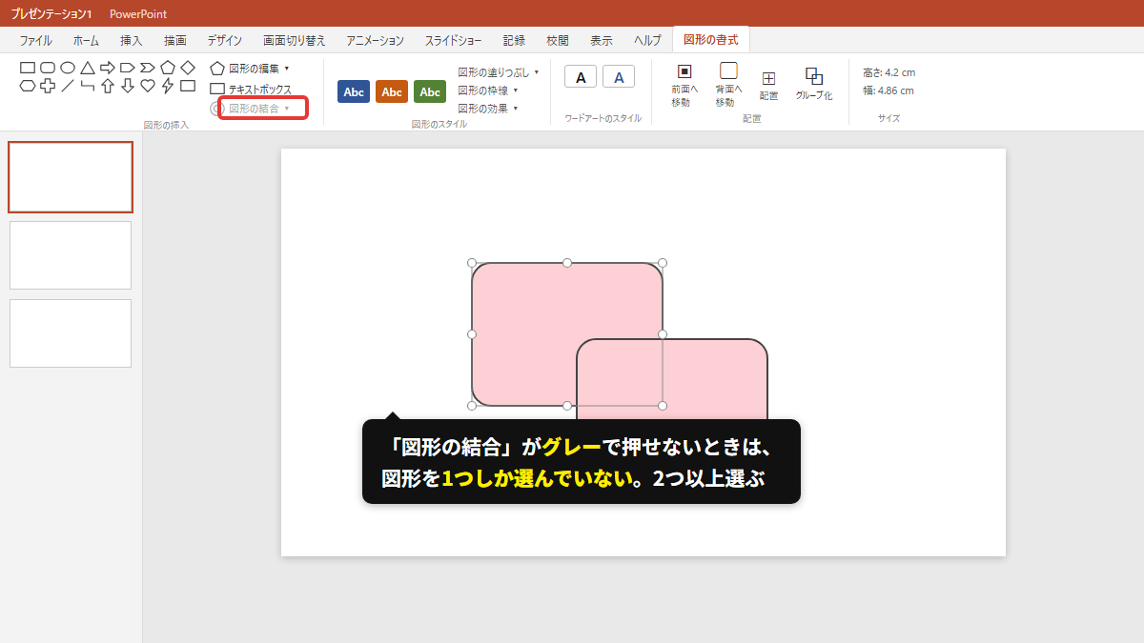Pick the rectangle beside the lightning bolt

tap(188, 86)
